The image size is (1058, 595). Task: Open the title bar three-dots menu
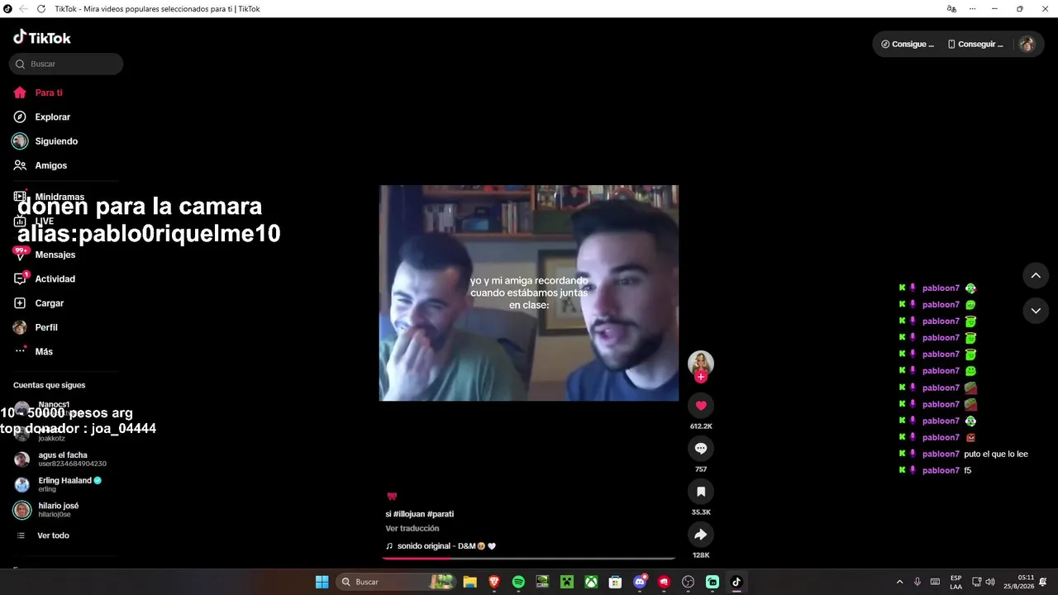pyautogui.click(x=973, y=9)
